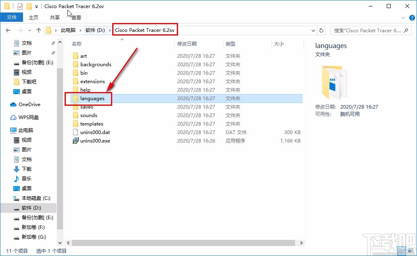The width and height of the screenshot is (417, 256).
Task: Click the 300 KB size cell
Action: tap(292, 132)
